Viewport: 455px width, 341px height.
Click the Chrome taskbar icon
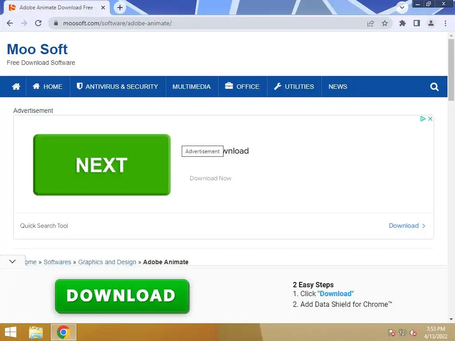click(64, 332)
